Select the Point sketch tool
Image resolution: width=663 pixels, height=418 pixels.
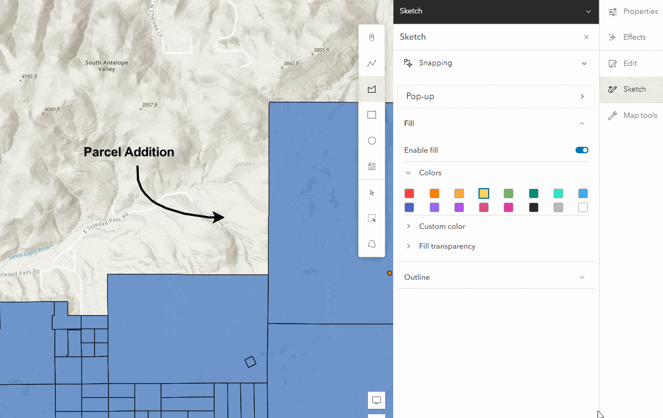371,37
